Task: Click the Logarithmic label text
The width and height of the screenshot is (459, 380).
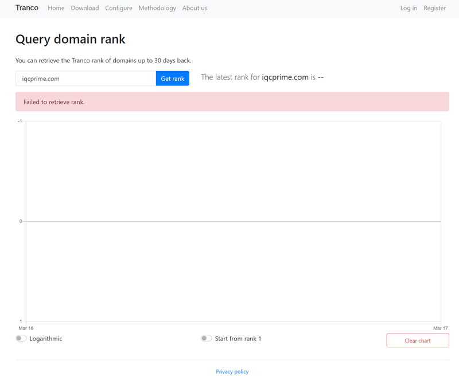Action: tap(46, 339)
